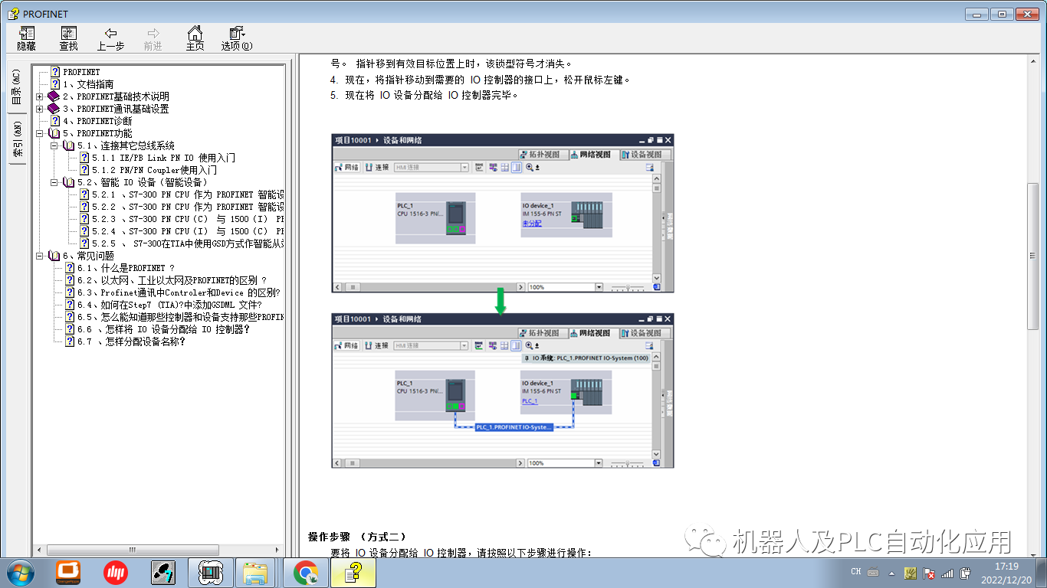Collapse node 6、常见问题
The height and width of the screenshot is (588, 1047).
40,256
